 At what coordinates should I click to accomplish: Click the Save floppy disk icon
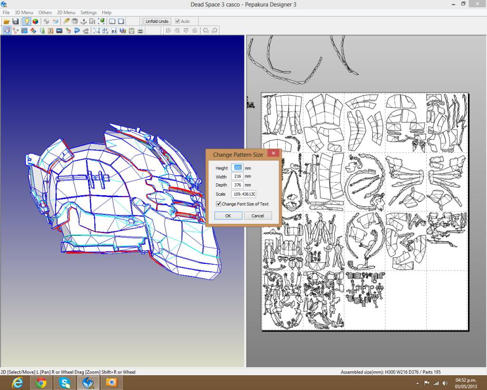coord(15,21)
